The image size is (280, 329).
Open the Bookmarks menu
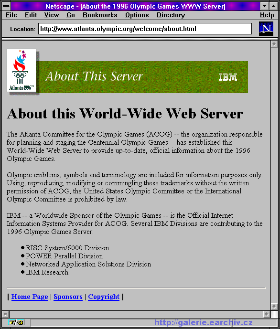pos(100,15)
